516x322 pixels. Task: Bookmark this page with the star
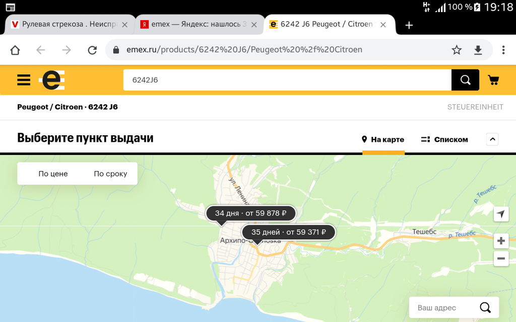(457, 50)
